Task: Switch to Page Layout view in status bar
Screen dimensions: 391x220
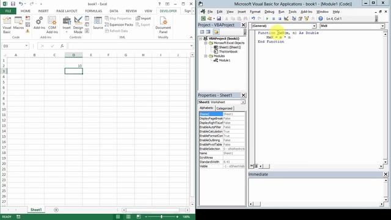Action: coord(128,217)
